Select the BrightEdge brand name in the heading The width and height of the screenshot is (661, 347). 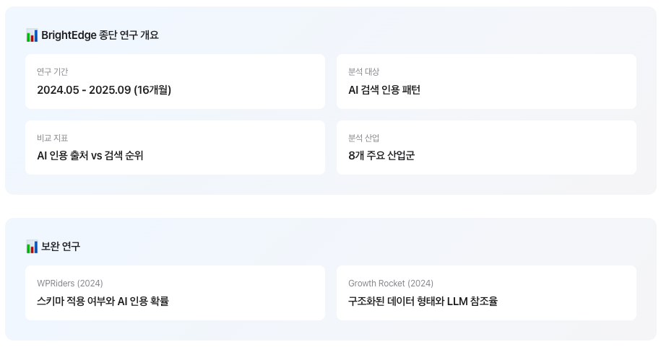[x=69, y=35]
